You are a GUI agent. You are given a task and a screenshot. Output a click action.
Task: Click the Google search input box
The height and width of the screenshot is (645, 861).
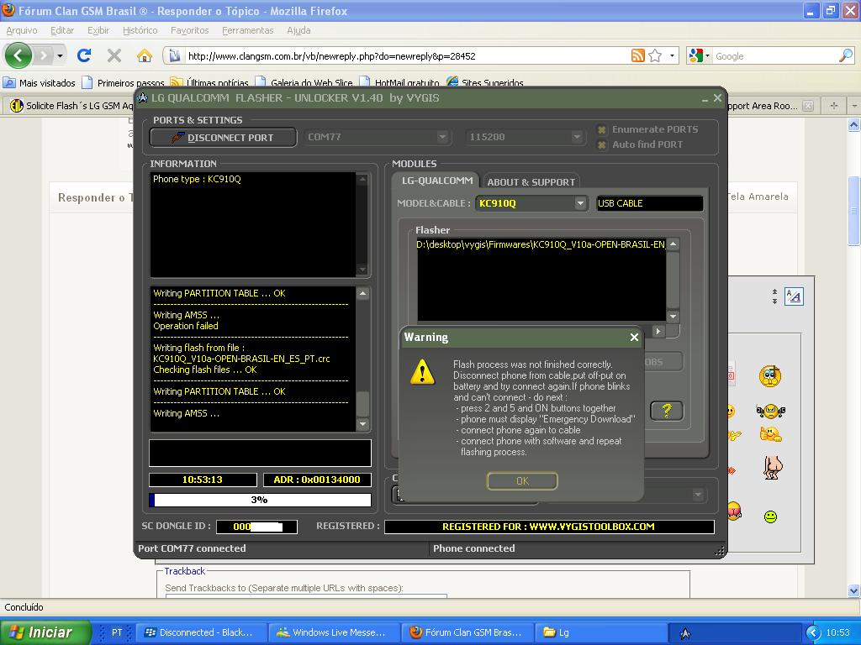point(775,56)
